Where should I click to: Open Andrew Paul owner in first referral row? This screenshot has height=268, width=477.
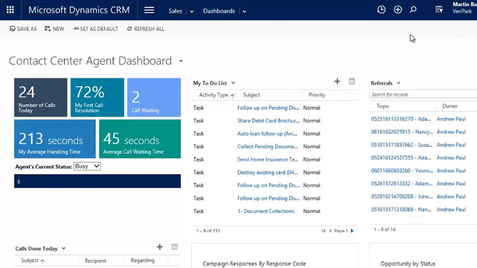click(451, 119)
